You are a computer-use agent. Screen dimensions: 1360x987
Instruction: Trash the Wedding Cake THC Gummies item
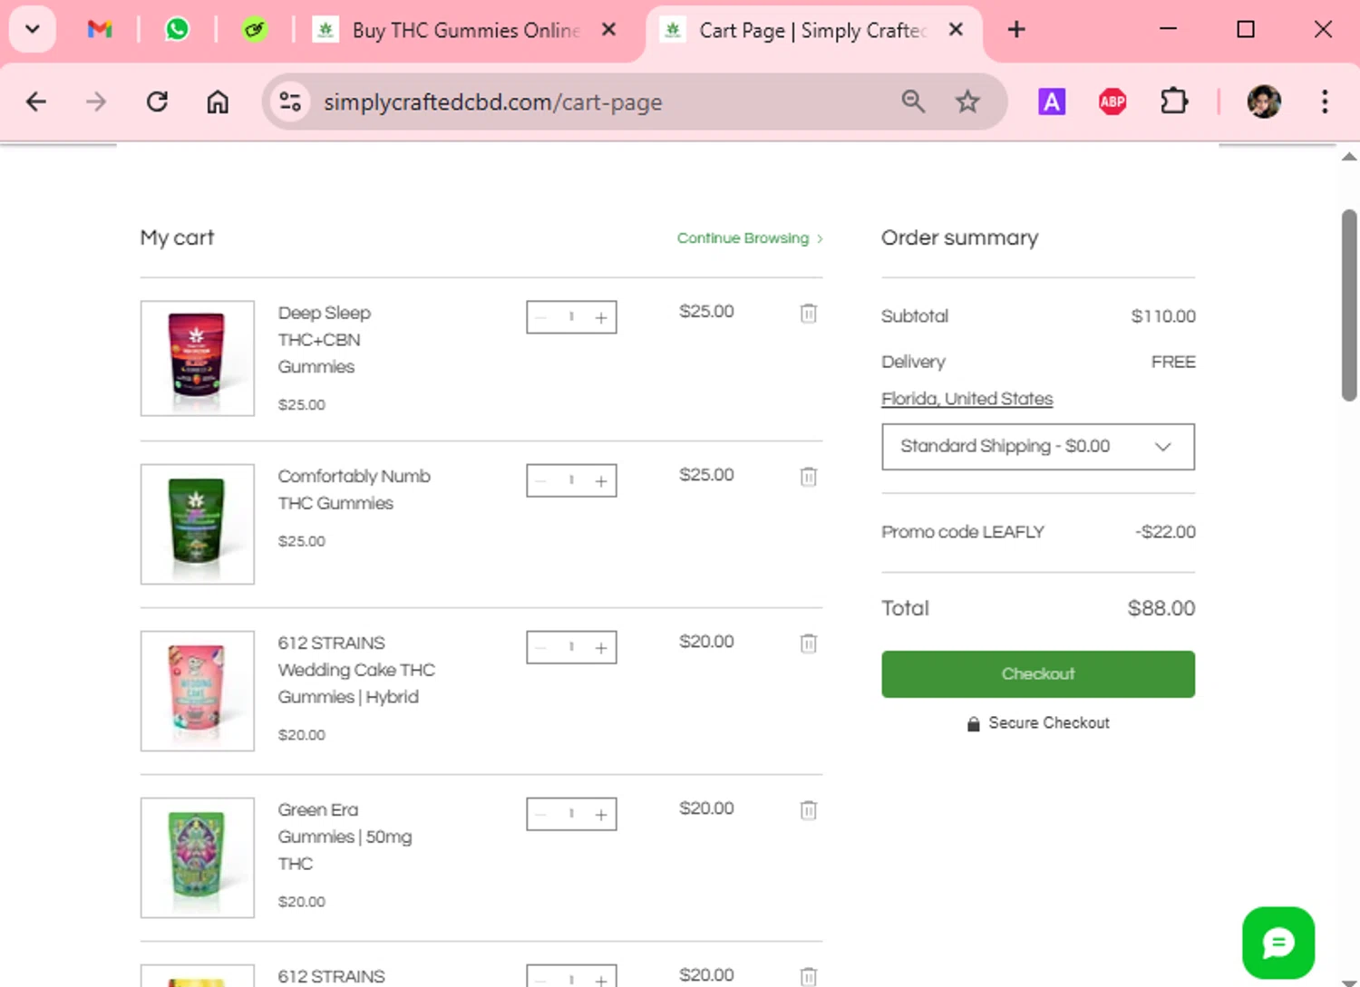click(x=809, y=643)
